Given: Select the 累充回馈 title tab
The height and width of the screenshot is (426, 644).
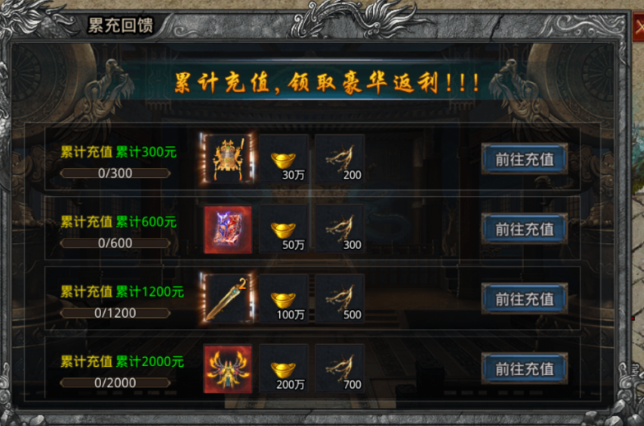Looking at the screenshot, I should pyautogui.click(x=120, y=25).
